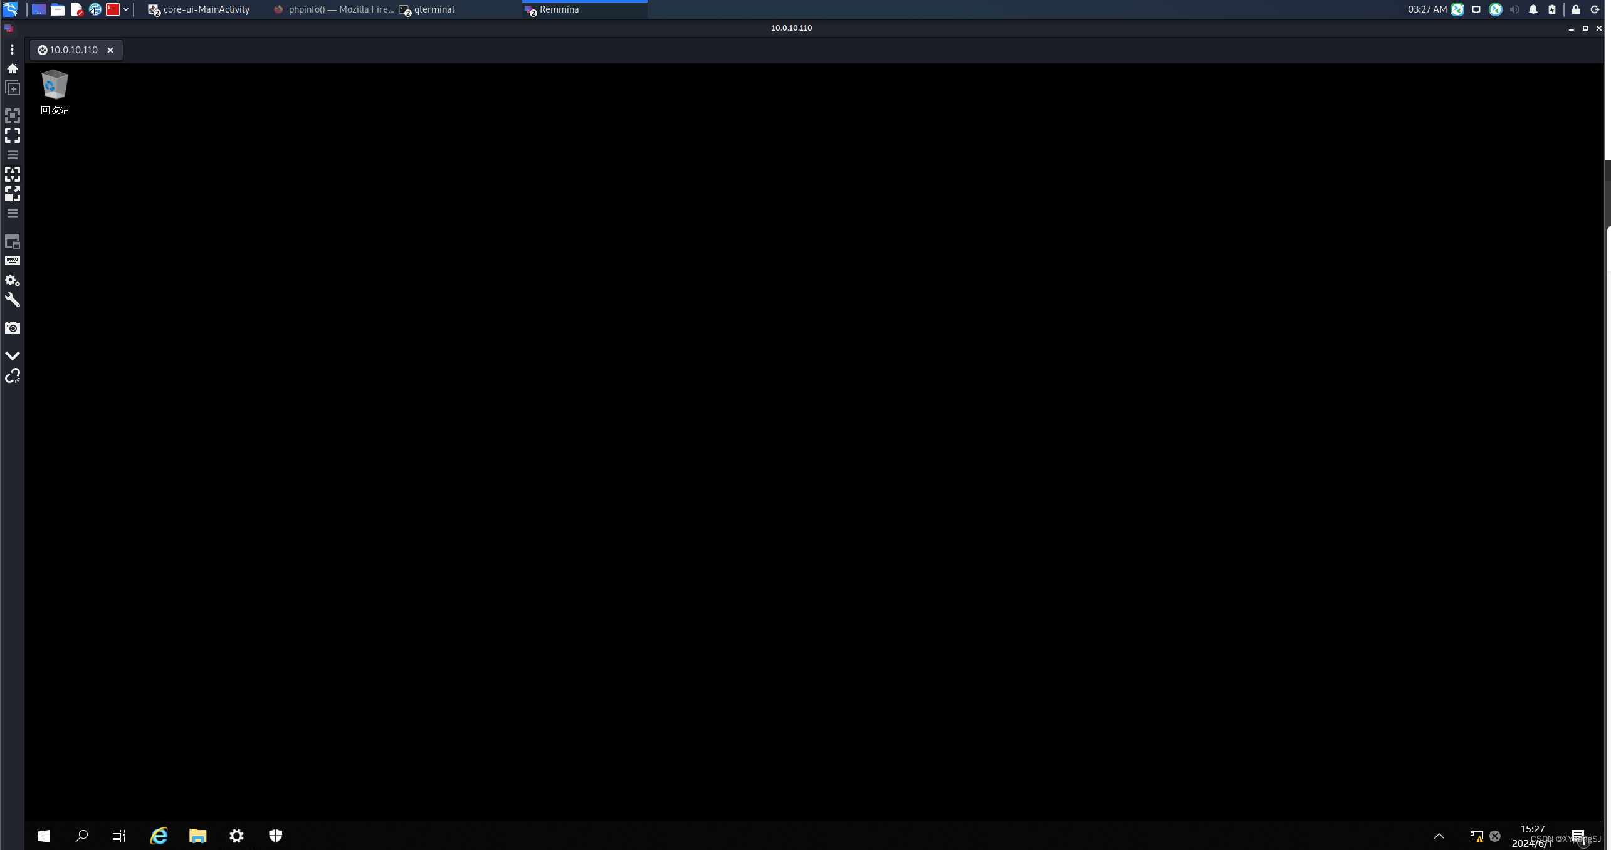Image resolution: width=1611 pixels, height=850 pixels.
Task: Click the switch tab pages icon
Action: click(12, 241)
